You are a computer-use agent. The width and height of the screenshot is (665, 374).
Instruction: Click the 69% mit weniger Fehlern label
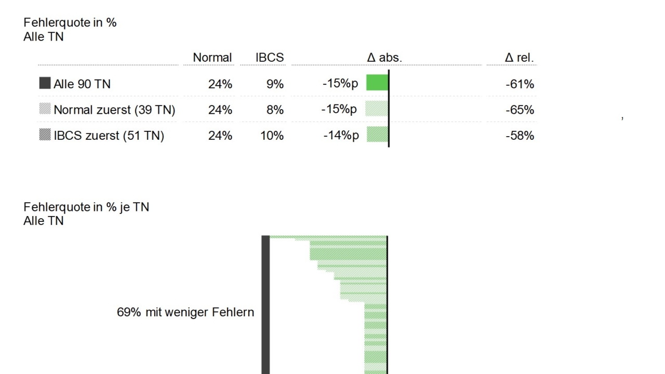[x=185, y=312]
